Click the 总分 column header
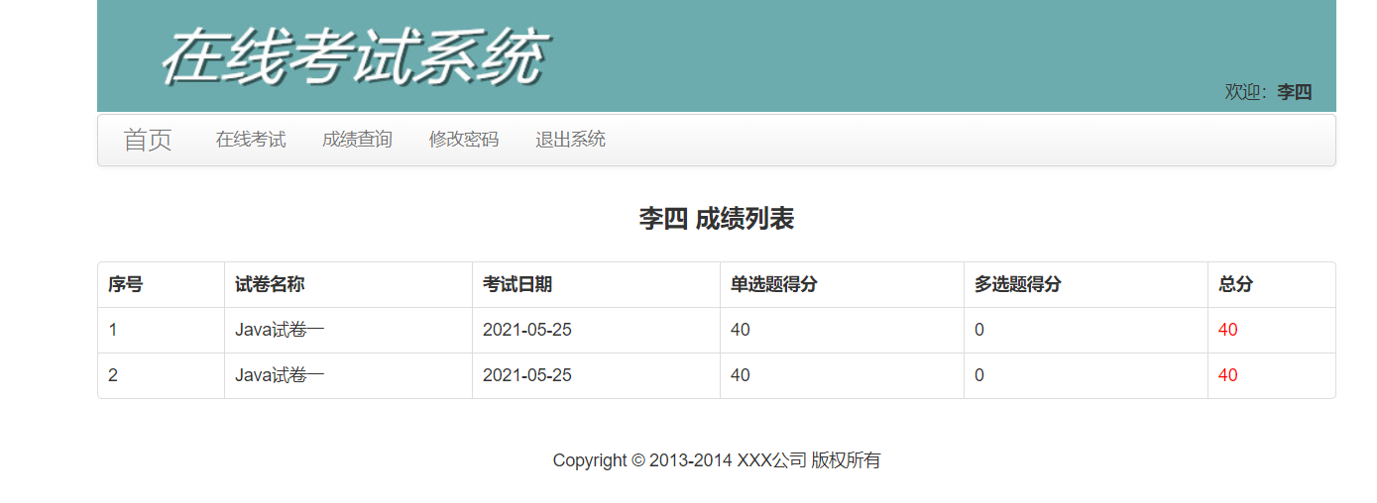 click(x=1235, y=284)
